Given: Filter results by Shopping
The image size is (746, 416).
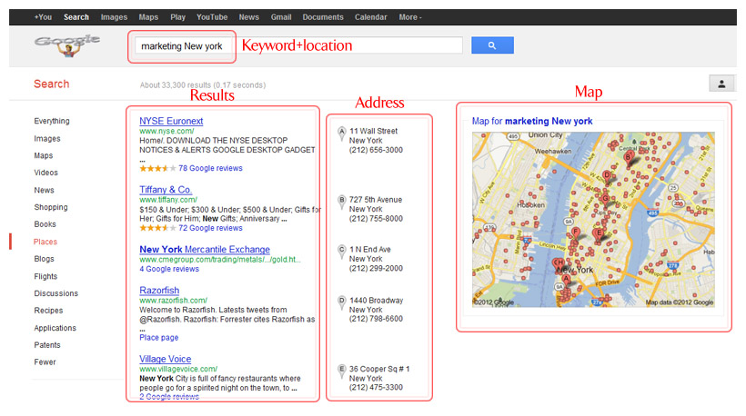Looking at the screenshot, I should [x=51, y=207].
